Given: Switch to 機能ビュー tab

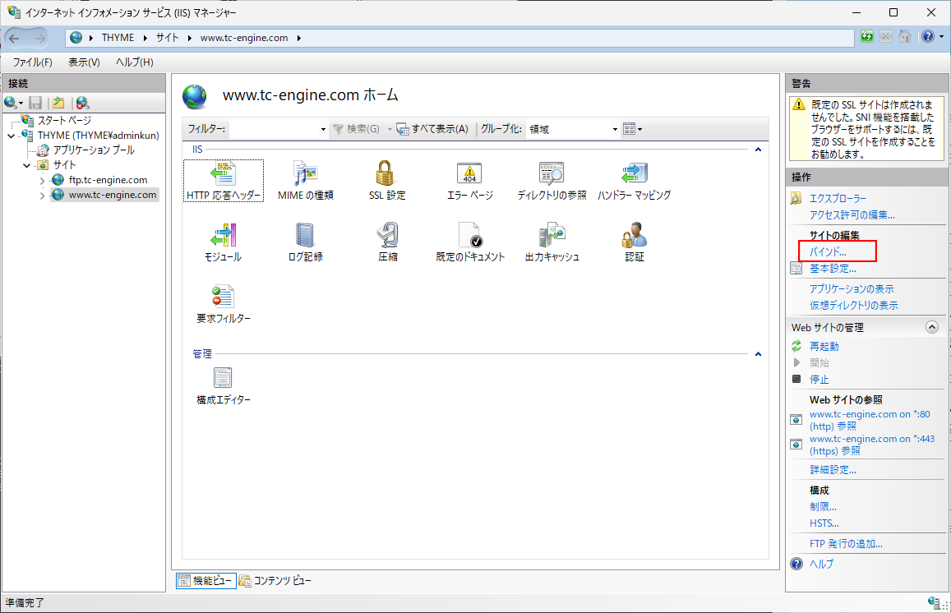Looking at the screenshot, I should 206,580.
